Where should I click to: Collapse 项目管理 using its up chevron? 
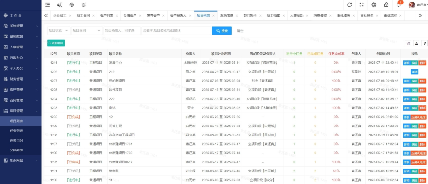[x=37, y=111]
